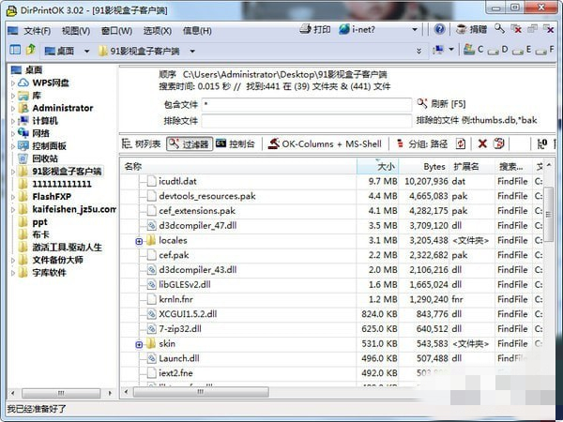Click the computer icon in drive toolbar
This screenshot has width=563, height=422.
(437, 50)
